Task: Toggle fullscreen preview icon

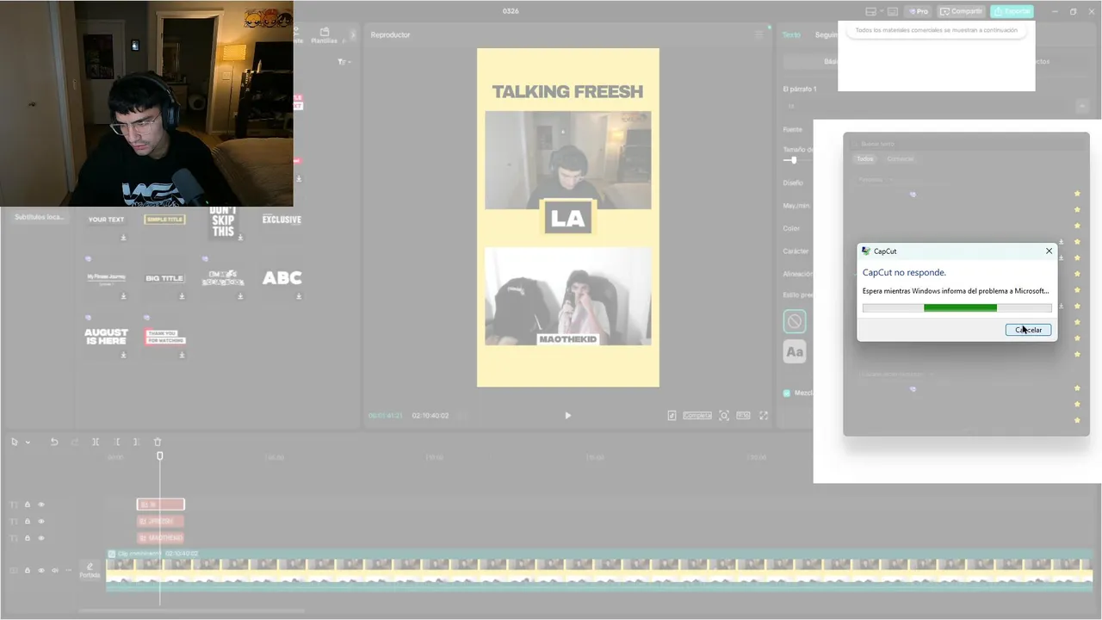Action: pyautogui.click(x=764, y=415)
